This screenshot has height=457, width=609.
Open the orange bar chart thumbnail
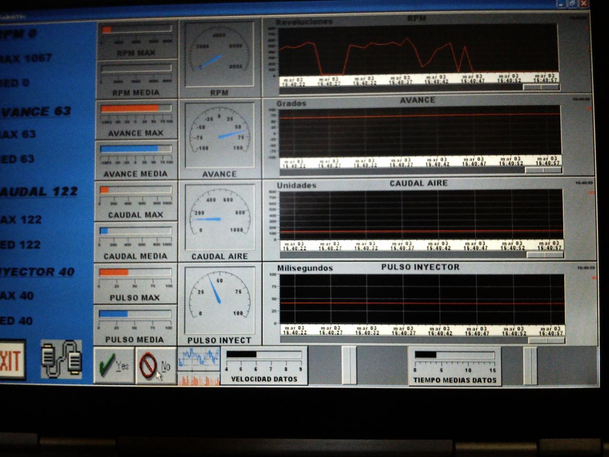(x=199, y=379)
